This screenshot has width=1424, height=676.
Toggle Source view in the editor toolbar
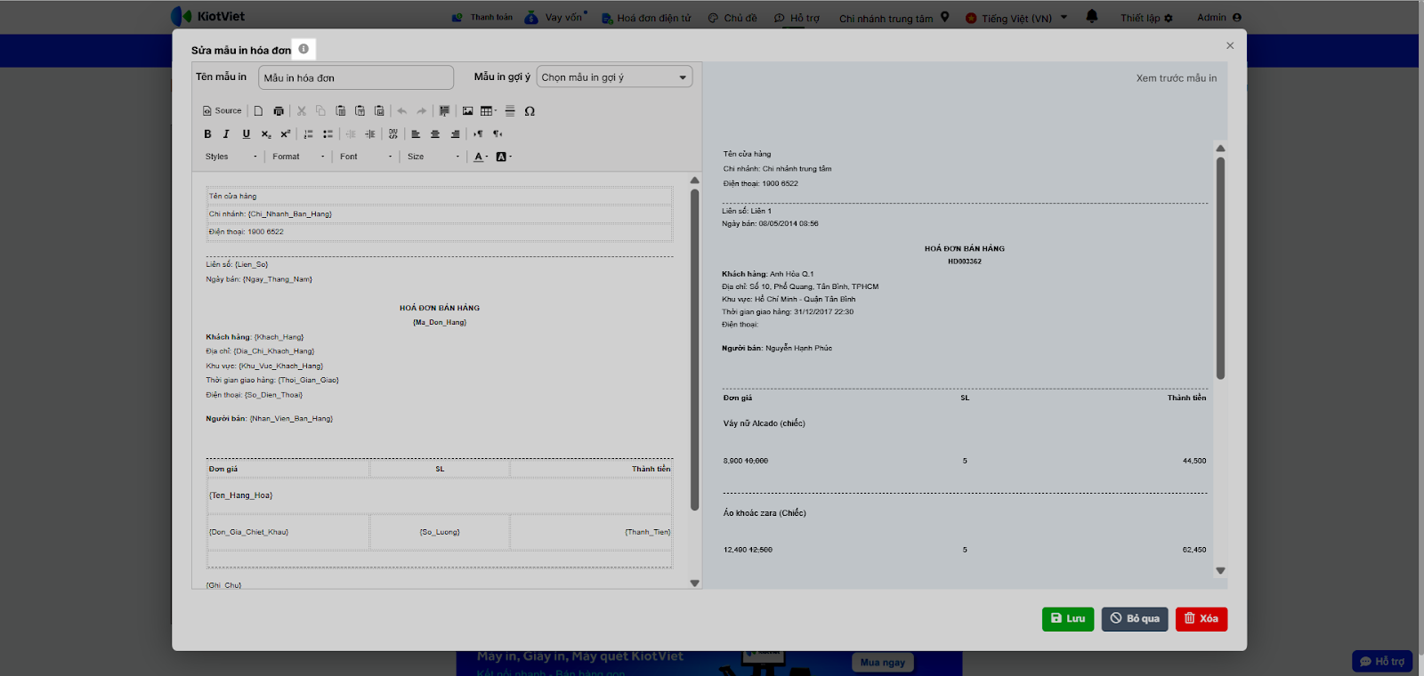[222, 111]
